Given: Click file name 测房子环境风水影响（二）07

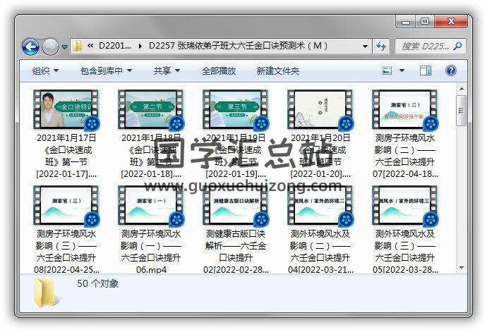Looking at the screenshot, I should [x=405, y=156].
